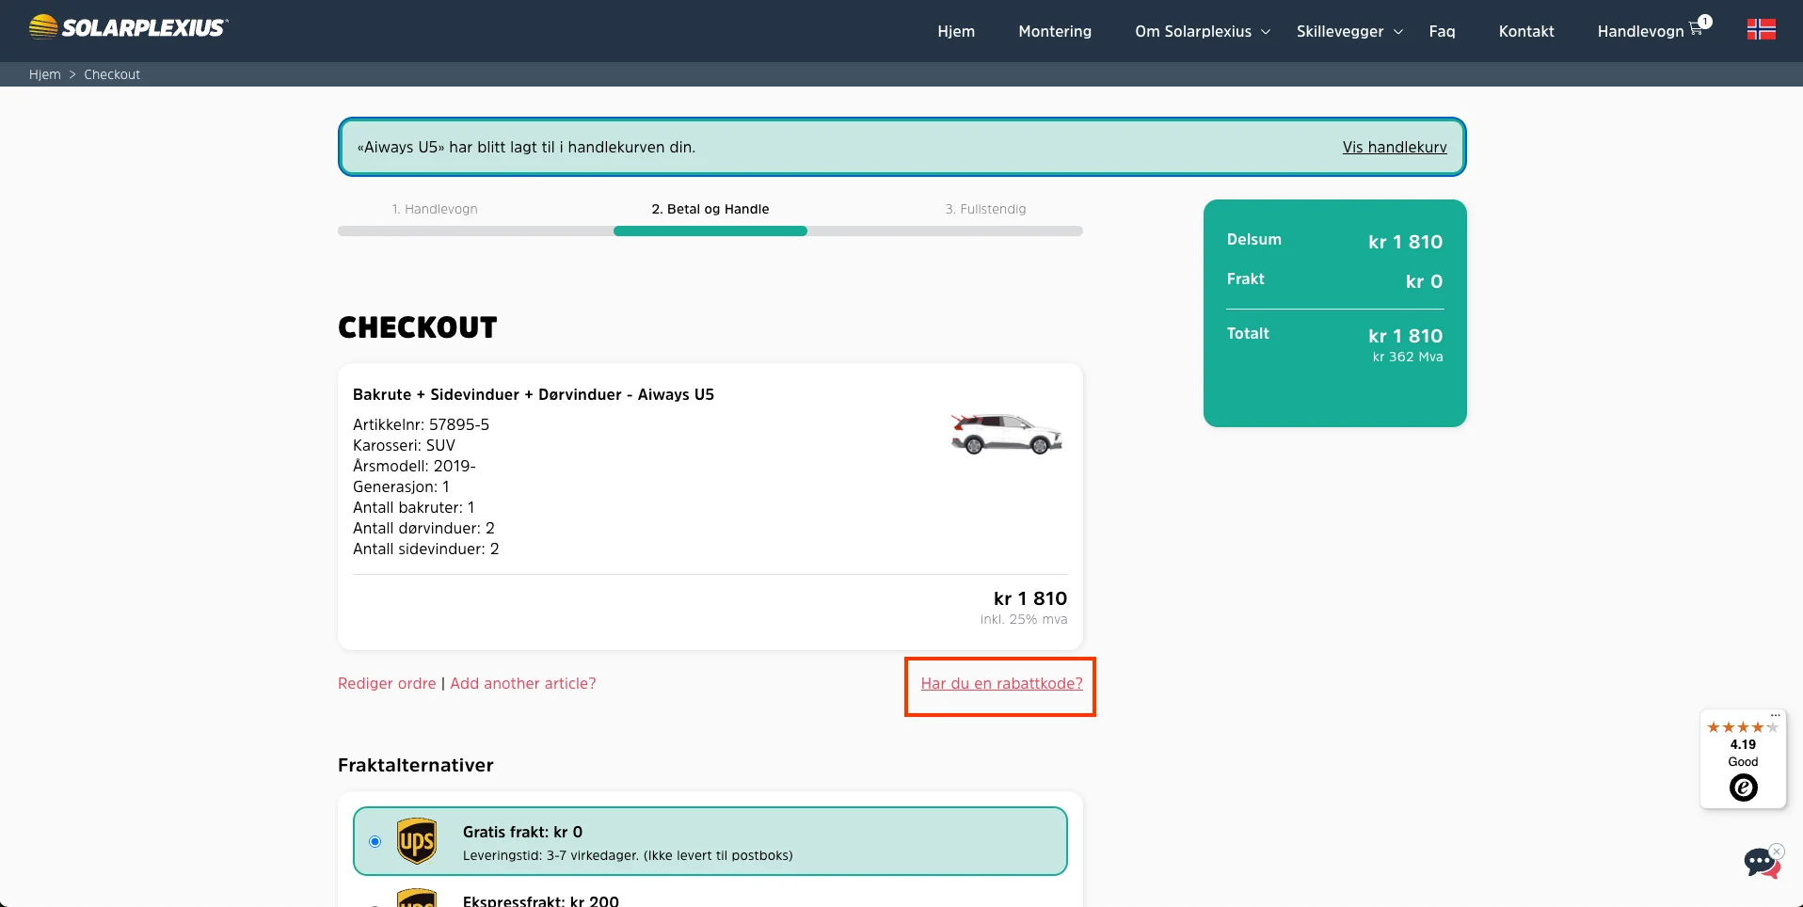Expand the Skillevegger dropdown arrow
Viewport: 1803px width, 907px height.
[1398, 32]
